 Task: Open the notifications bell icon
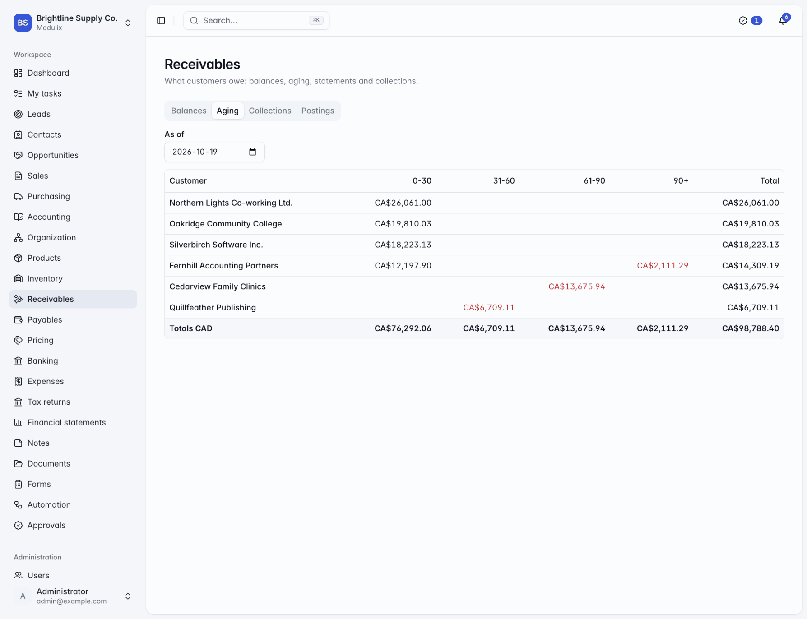(783, 21)
